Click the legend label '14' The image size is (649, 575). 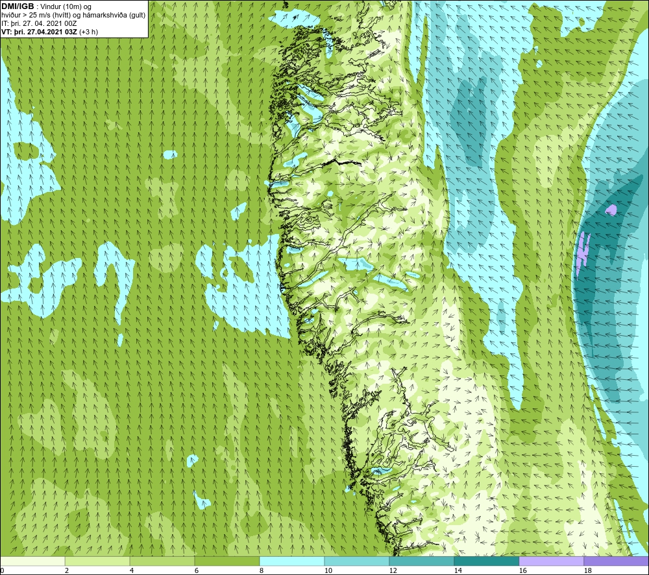coord(458,570)
